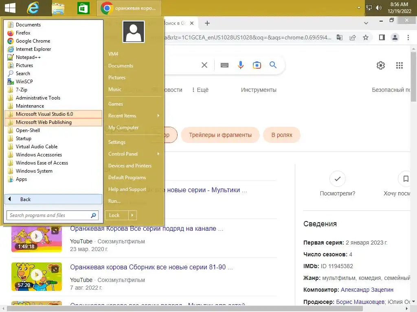Image resolution: width=417 pixels, height=312 pixels.
Task: Click the volume speaker tray icon
Action: click(379, 8)
